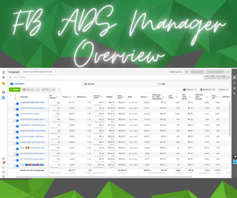Click the 128 results link in first row
This screenshot has height=198, width=237.
click(58, 103)
